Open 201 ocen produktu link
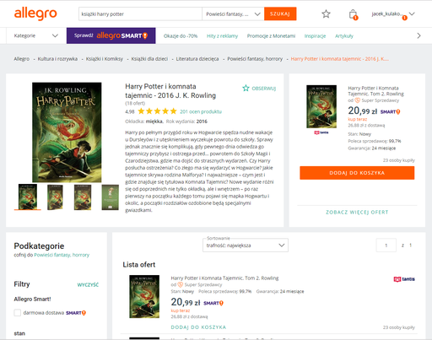The image size is (432, 340). [201, 111]
